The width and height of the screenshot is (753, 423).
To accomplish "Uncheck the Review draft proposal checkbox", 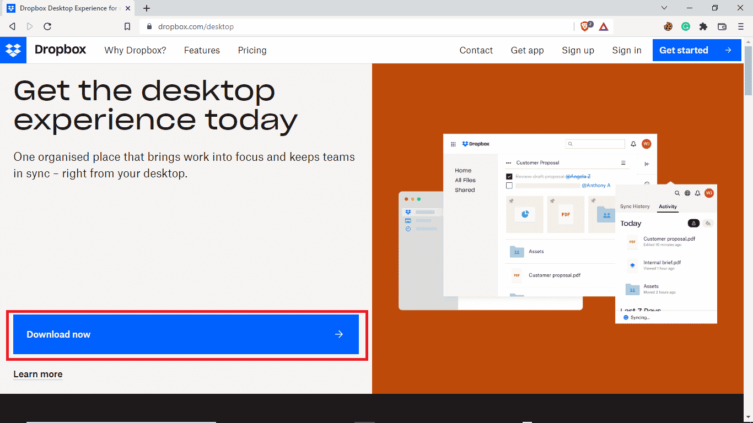I will 509,176.
